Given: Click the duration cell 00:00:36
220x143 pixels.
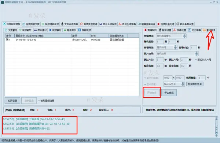Looking at the screenshot, I should click(x=96, y=40).
